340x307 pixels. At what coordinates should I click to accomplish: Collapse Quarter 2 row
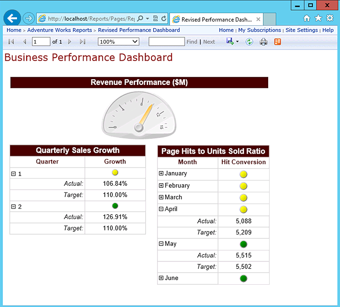(x=14, y=207)
